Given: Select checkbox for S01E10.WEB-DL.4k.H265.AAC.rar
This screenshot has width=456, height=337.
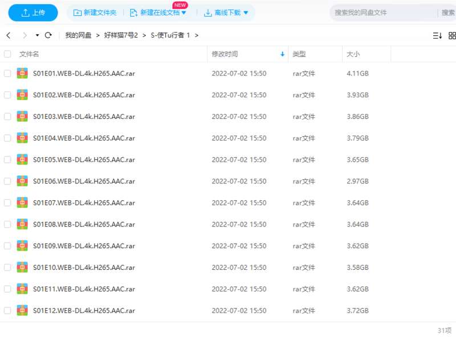Looking at the screenshot, I should pos(7,268).
